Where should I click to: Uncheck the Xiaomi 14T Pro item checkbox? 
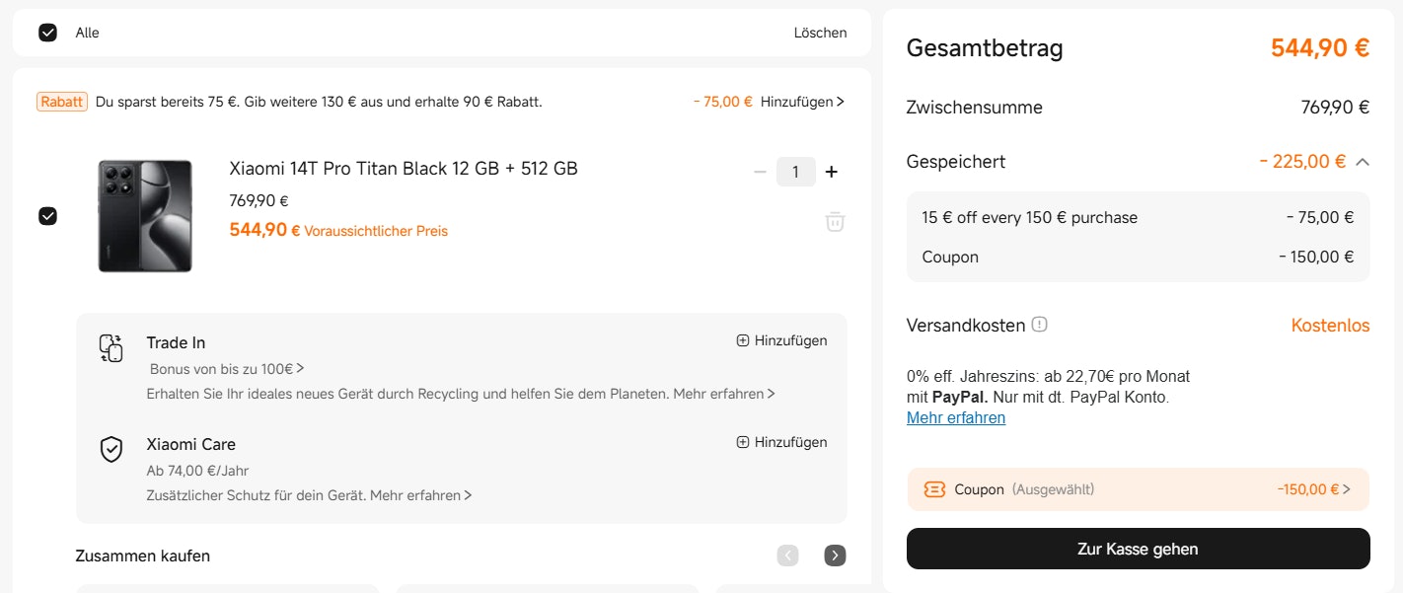pos(47,216)
